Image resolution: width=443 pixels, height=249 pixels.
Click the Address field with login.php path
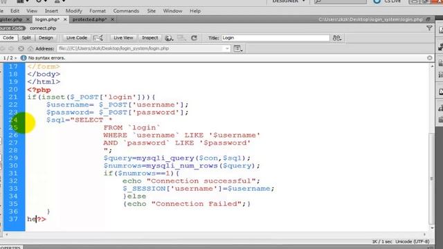(x=143, y=48)
